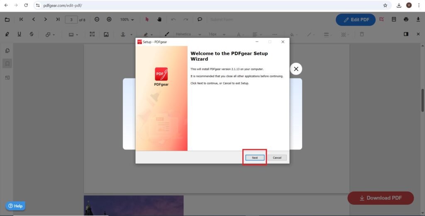The width and height of the screenshot is (425, 216).
Task: Select the red arrow selection tool
Action: click(x=147, y=19)
